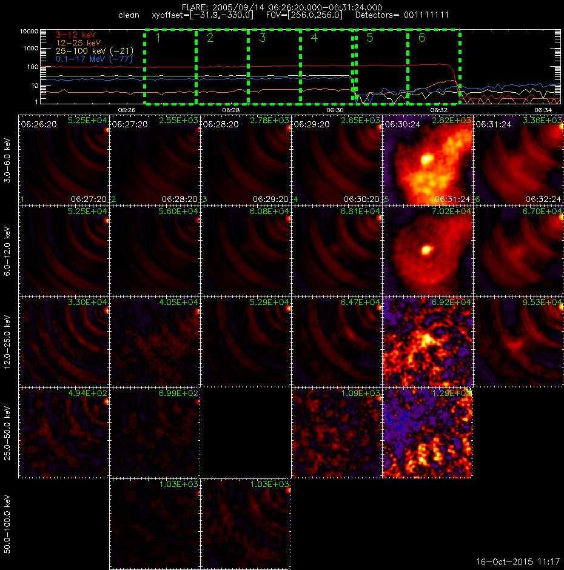The image size is (564, 570).
Task: Click the 'clean' algorithm label
Action: (129, 15)
